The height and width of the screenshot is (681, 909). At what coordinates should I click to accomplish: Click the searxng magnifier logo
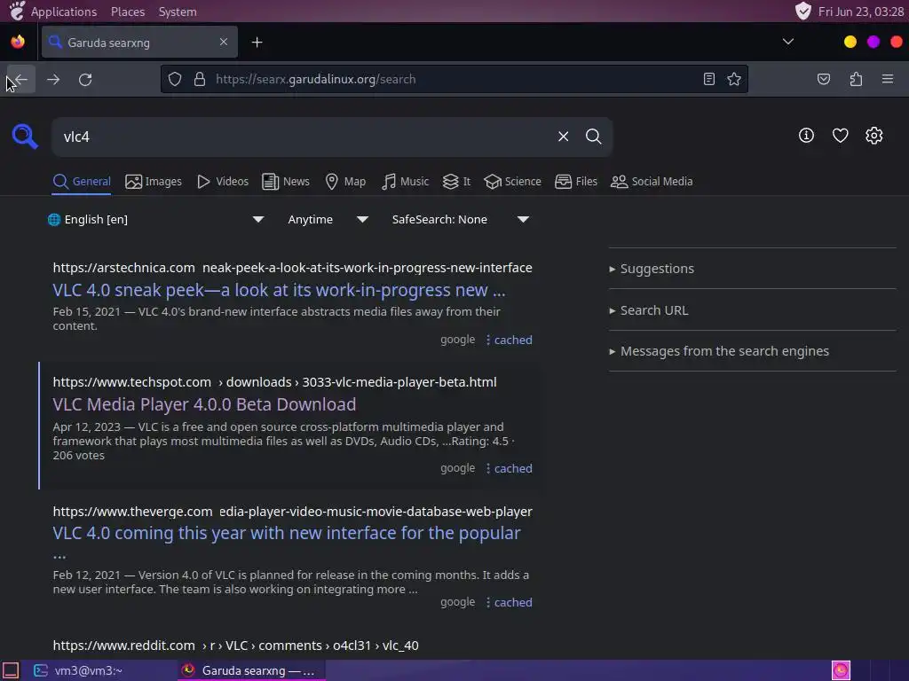(x=25, y=137)
